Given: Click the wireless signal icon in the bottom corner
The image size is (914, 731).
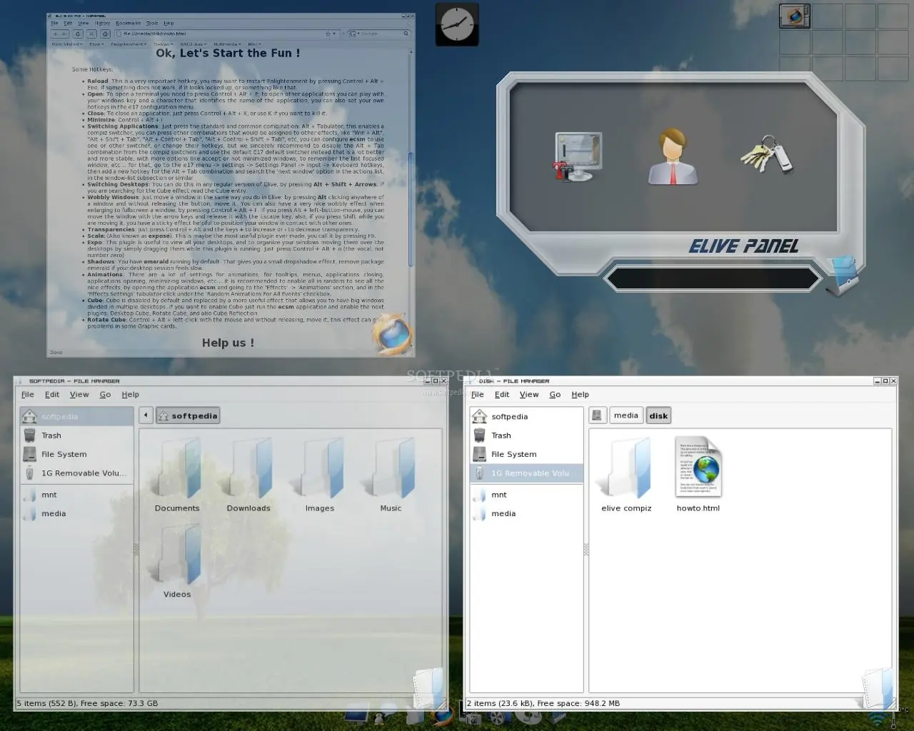Looking at the screenshot, I should (876, 718).
